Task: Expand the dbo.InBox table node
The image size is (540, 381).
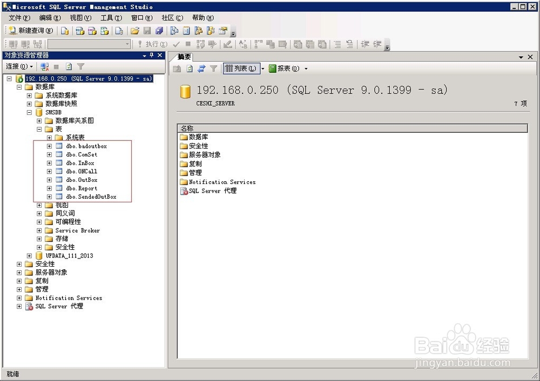Action: click(x=49, y=163)
